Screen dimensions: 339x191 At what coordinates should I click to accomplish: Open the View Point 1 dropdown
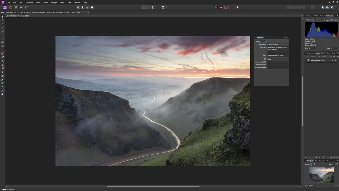pos(320,186)
